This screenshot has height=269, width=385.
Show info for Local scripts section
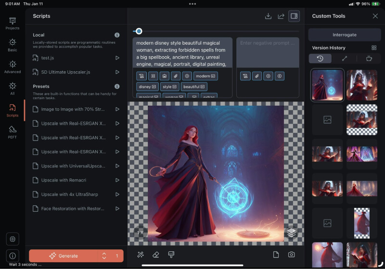pyautogui.click(x=117, y=35)
